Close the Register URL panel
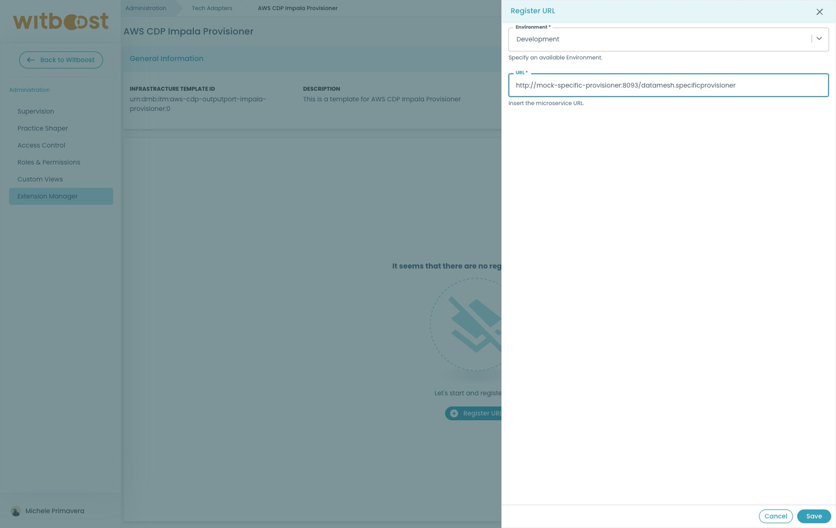 (x=820, y=12)
